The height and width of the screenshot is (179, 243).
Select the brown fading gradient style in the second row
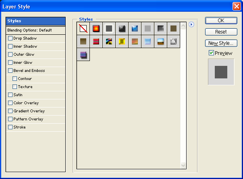click(83, 42)
